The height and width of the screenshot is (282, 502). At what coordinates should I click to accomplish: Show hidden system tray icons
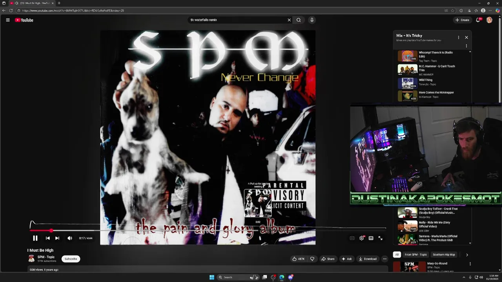(464, 277)
